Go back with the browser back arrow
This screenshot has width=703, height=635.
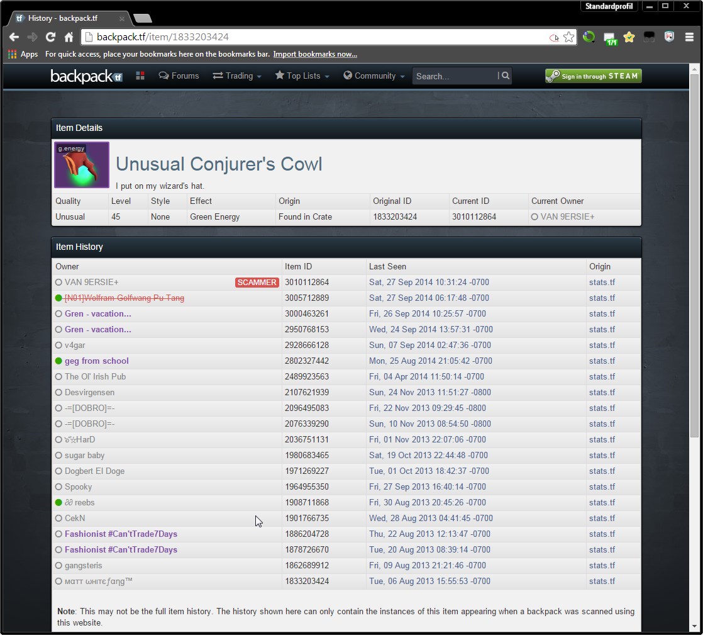click(x=14, y=37)
